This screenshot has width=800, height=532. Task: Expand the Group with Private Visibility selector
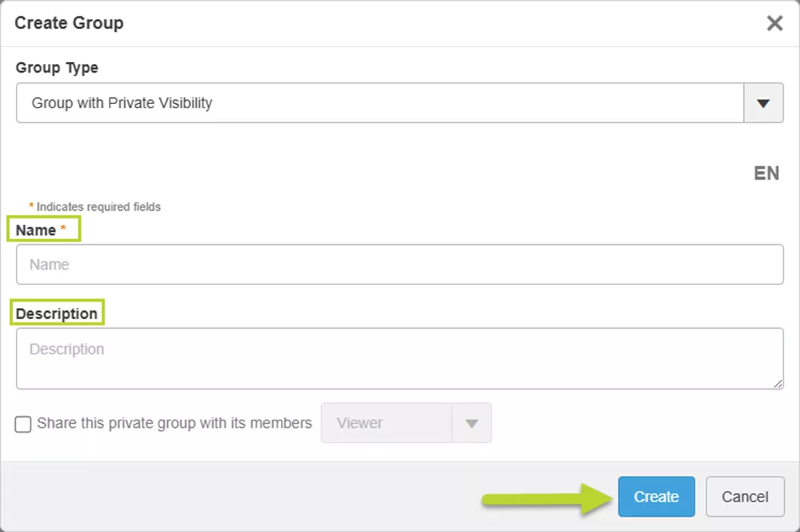point(763,103)
